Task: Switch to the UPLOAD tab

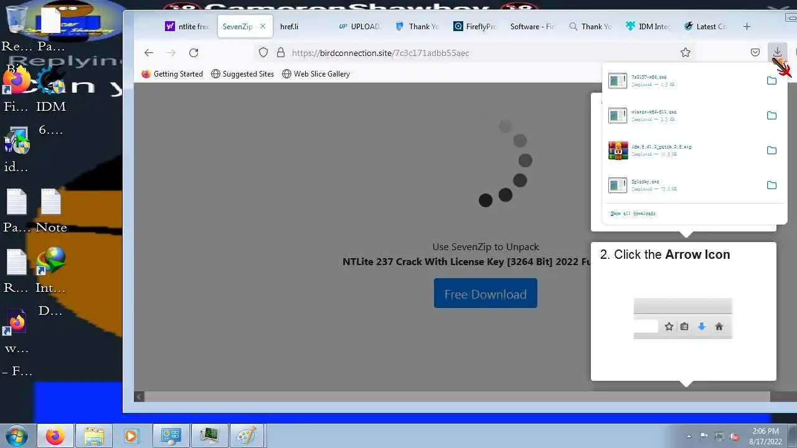Action: click(x=359, y=27)
